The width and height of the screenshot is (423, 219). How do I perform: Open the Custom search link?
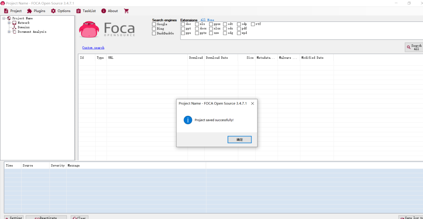93,48
